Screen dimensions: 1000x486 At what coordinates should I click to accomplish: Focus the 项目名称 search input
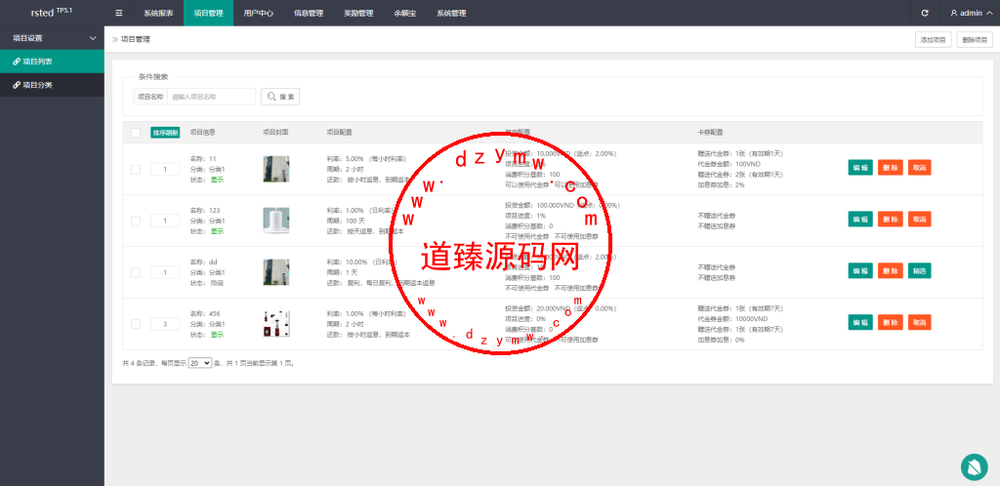[211, 97]
